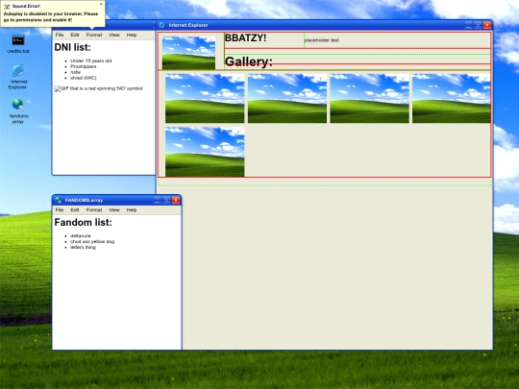
Task: Click the third gallery image in top row
Action: pos(369,98)
